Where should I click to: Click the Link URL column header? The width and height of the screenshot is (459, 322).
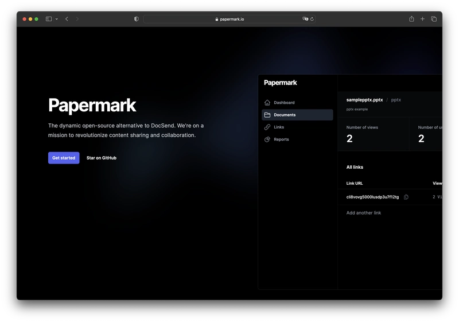(355, 183)
